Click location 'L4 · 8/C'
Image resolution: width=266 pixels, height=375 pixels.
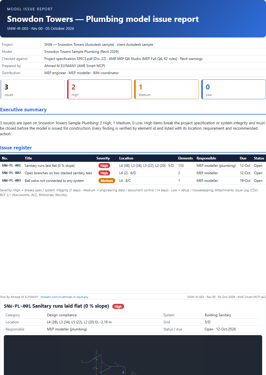(x=125, y=181)
